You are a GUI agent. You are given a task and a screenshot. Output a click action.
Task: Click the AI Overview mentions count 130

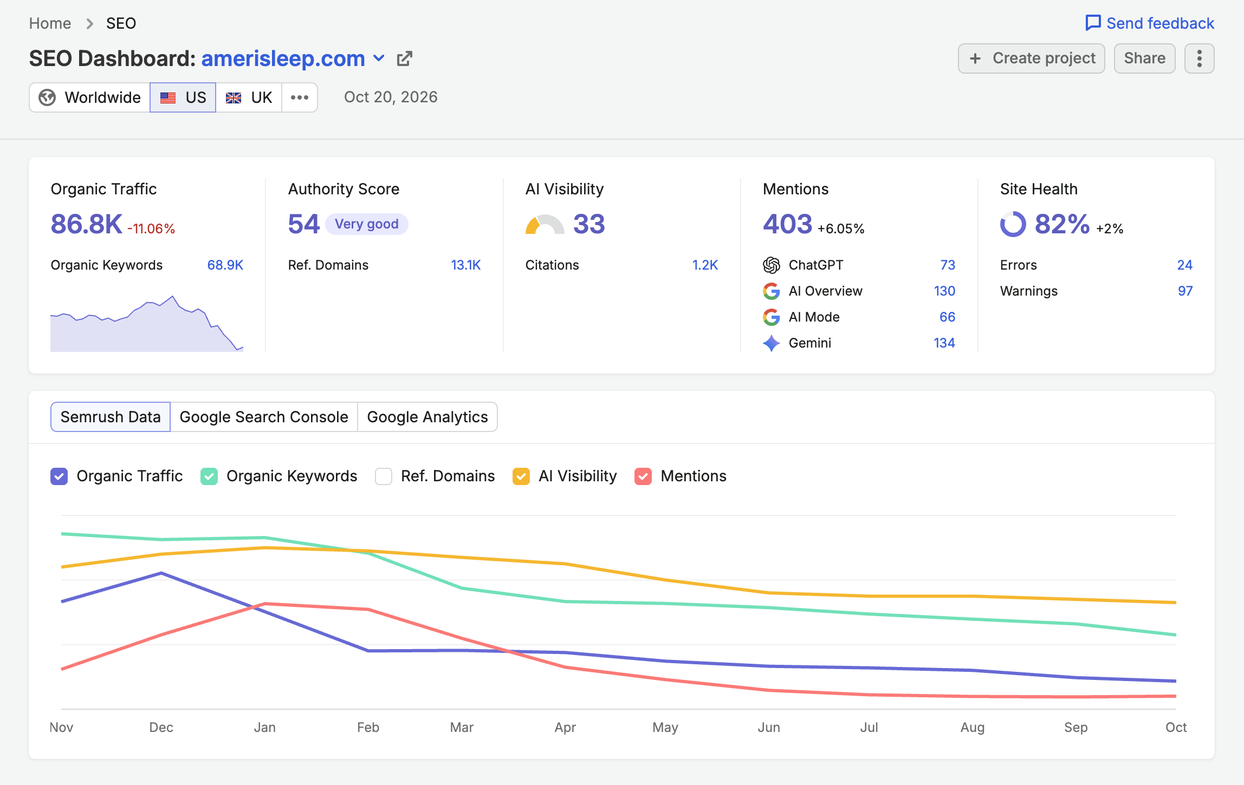click(944, 291)
